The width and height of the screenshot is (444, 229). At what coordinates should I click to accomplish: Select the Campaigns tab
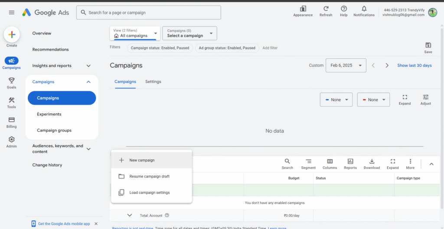coord(125,82)
